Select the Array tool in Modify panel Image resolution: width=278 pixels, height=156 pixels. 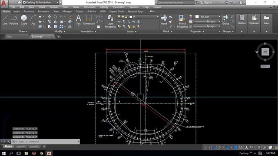coord(61,26)
